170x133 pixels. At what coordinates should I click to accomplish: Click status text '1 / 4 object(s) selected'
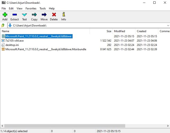(x=14, y=131)
